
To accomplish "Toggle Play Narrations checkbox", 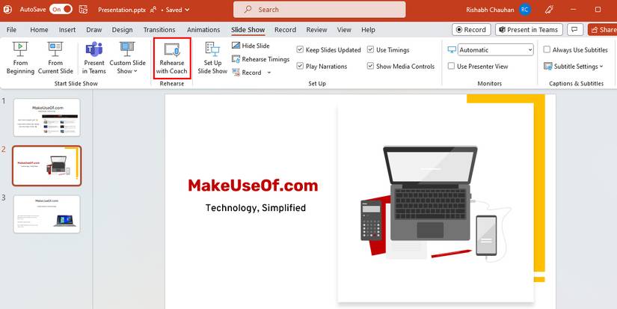I will (x=300, y=66).
